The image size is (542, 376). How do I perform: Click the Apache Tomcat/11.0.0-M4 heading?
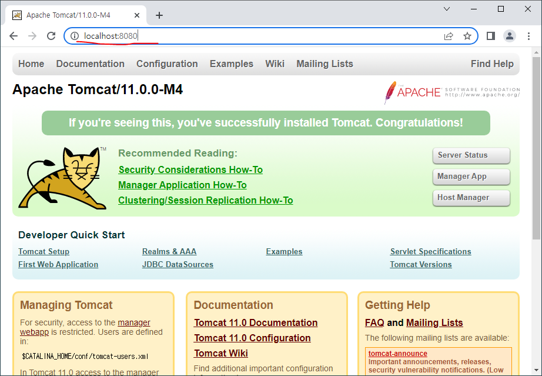(98, 89)
